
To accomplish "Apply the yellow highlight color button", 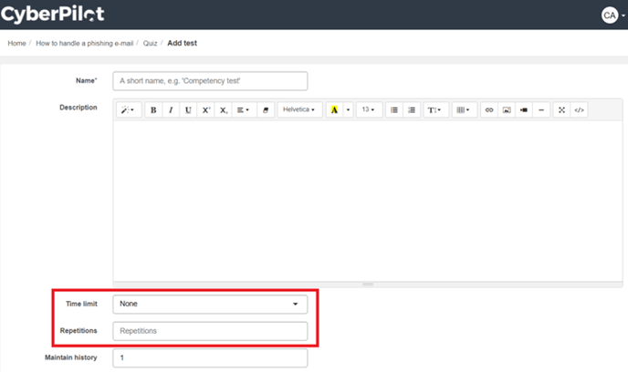I will (x=334, y=110).
